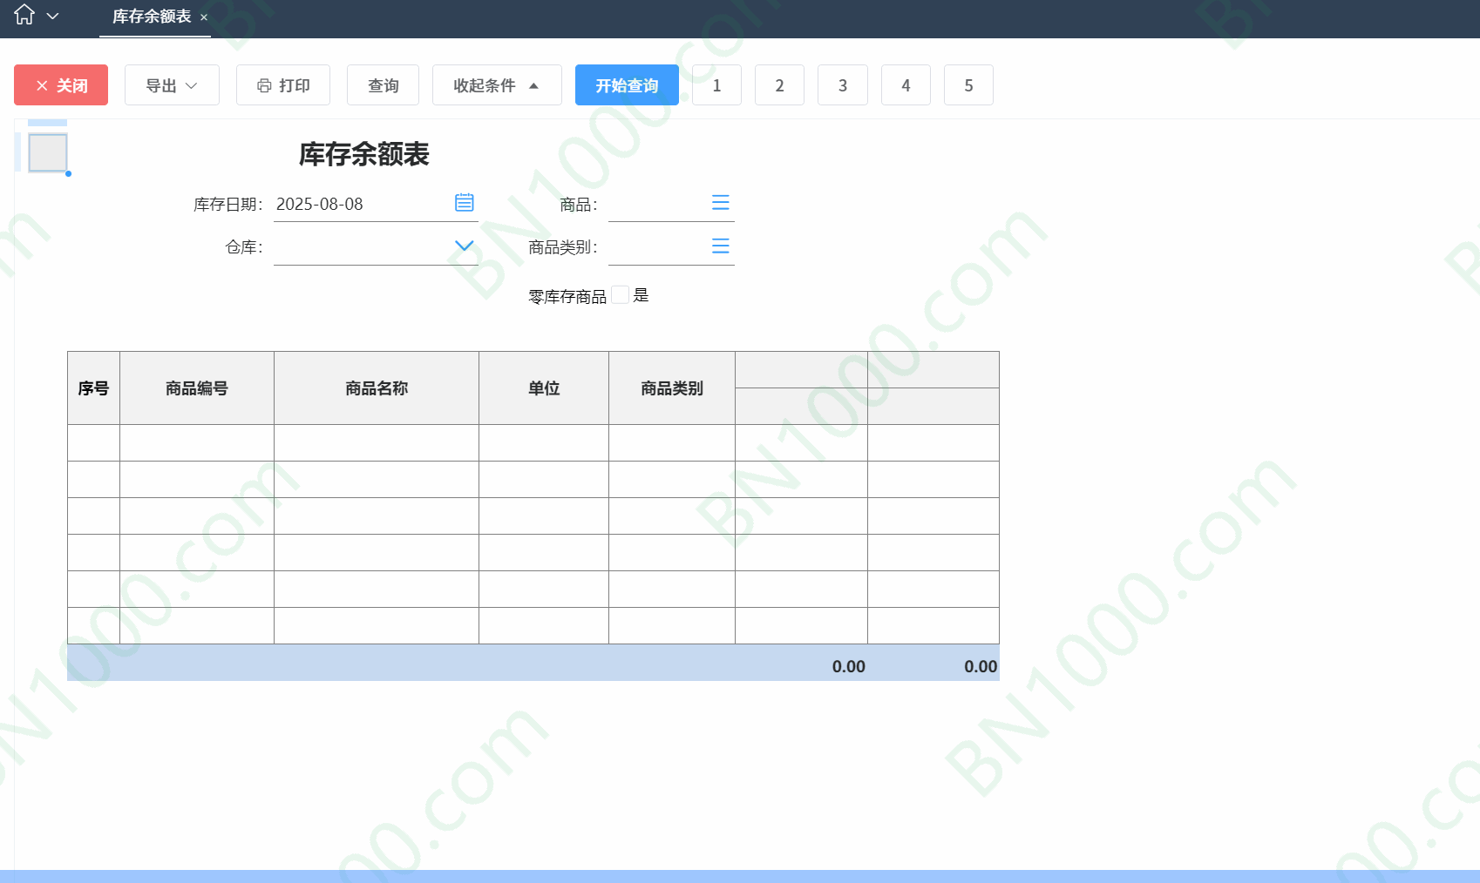Close the 库存余额表 tab with its x
The width and height of the screenshot is (1480, 883).
204,17
